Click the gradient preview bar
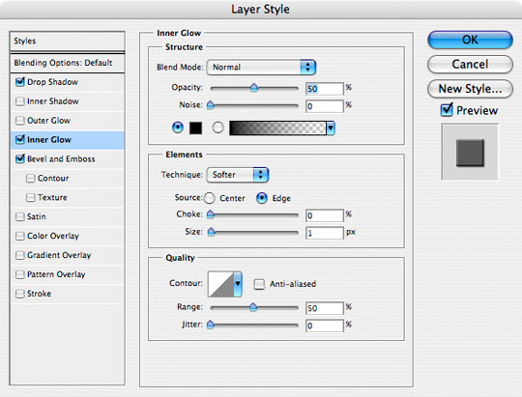The width and height of the screenshot is (522, 397). [277, 128]
